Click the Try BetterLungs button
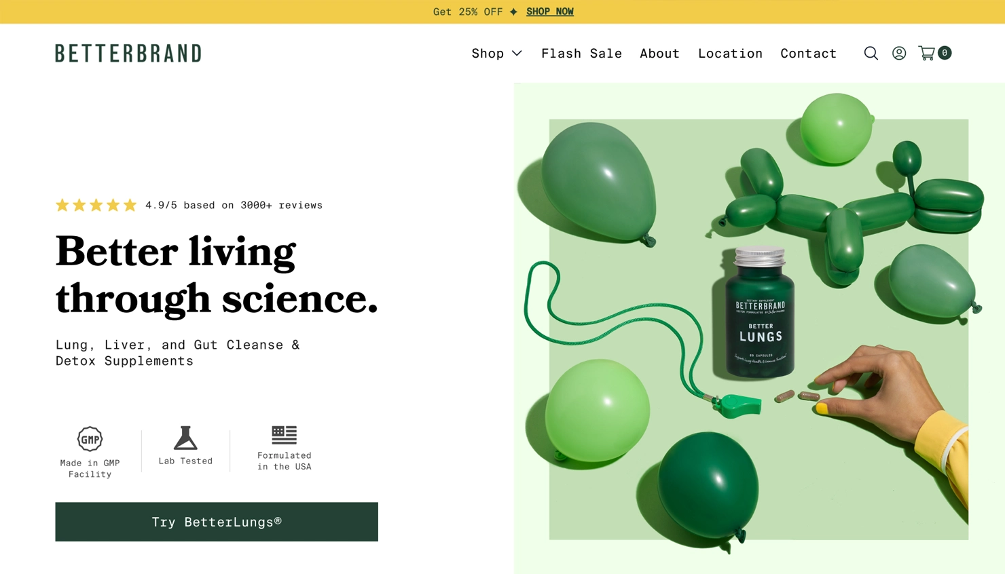 (x=217, y=522)
